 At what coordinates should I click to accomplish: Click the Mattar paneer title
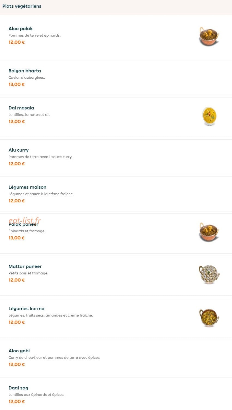pyautogui.click(x=25, y=266)
